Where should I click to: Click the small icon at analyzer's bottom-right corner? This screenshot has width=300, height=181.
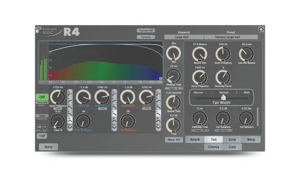click(x=161, y=78)
